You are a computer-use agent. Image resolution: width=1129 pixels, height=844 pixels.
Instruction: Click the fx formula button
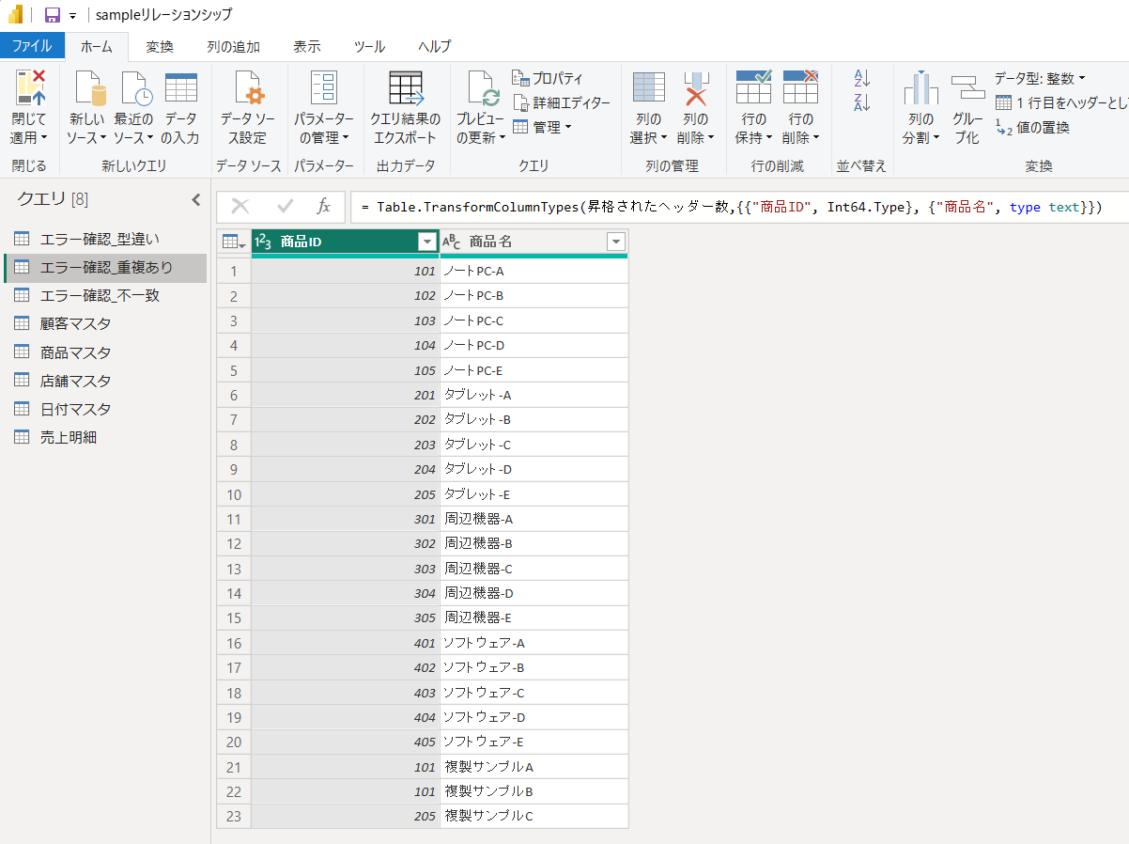323,206
